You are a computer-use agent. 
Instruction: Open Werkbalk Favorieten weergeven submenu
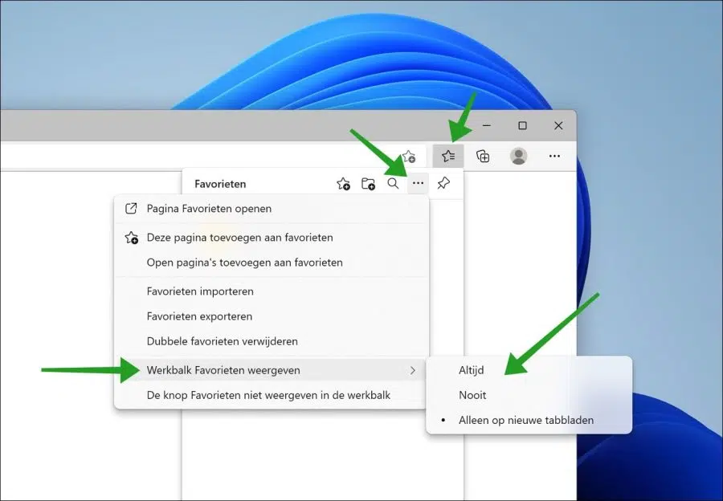click(272, 370)
